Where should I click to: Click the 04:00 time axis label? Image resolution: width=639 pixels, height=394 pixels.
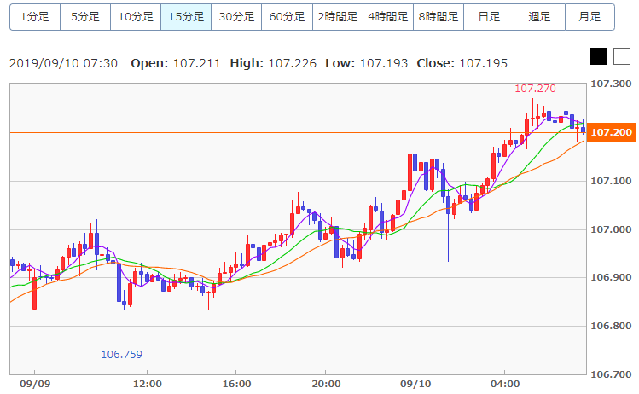(x=505, y=384)
